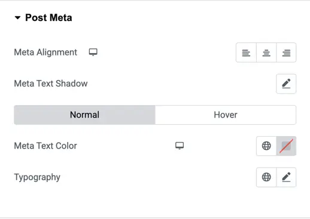Click the Meta Text Color label

(45, 146)
